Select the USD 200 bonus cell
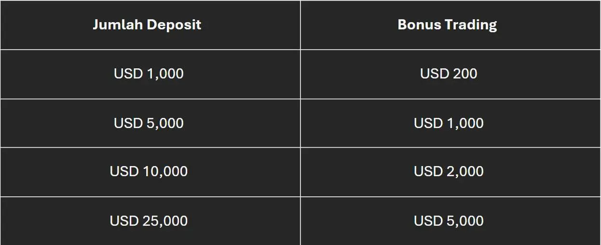The width and height of the screenshot is (601, 245). click(x=451, y=74)
